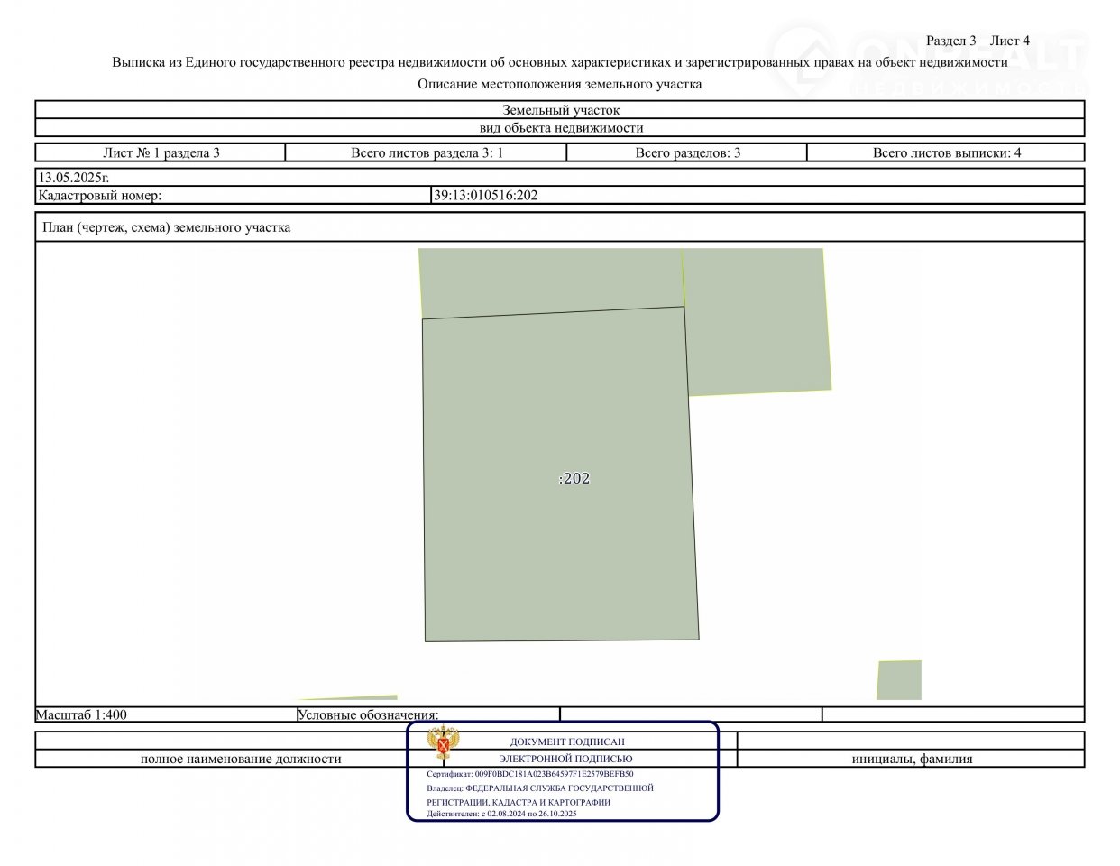Click the 'Всего листов раздела 3: 1' cell
The image size is (1120, 866).
pos(427,152)
